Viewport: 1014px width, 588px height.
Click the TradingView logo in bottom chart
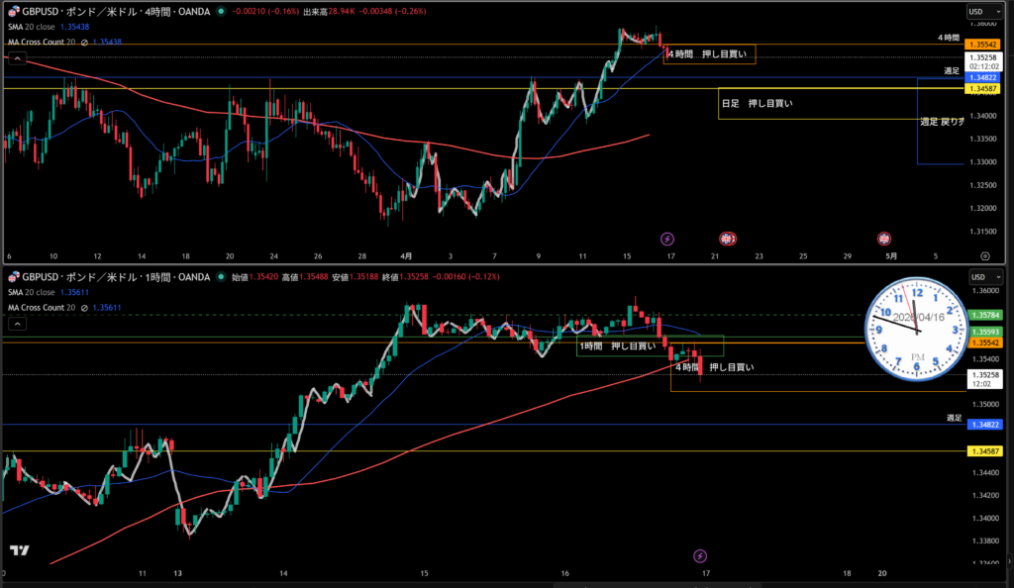click(19, 549)
